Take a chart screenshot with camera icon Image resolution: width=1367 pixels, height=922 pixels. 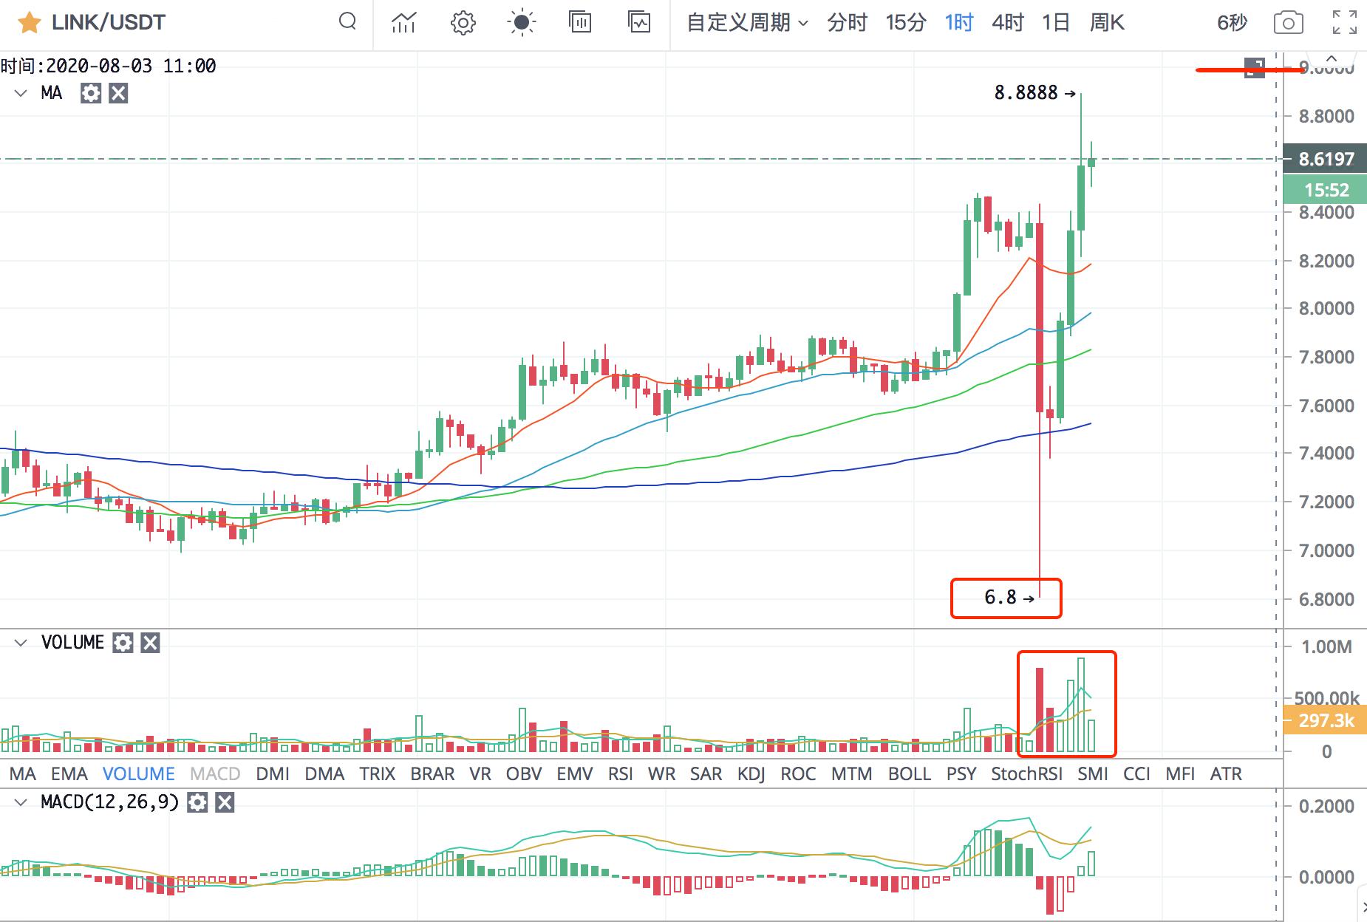pos(1289,23)
